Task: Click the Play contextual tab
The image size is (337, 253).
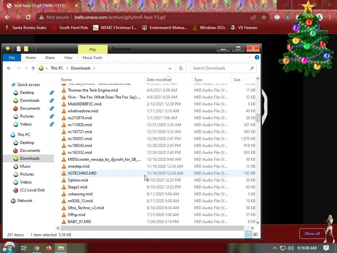Action: 92,49
